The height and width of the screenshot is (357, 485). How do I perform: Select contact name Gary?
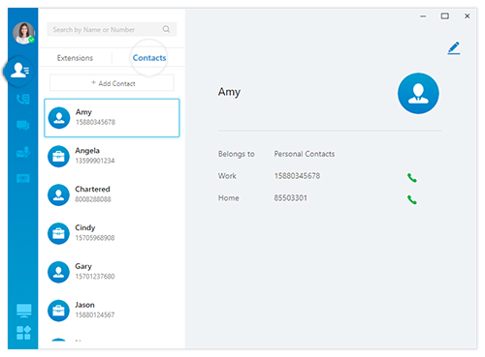point(83,266)
